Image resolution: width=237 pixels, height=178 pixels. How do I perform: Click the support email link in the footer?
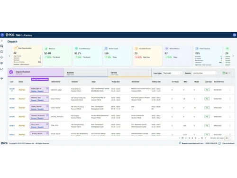pos(196,143)
